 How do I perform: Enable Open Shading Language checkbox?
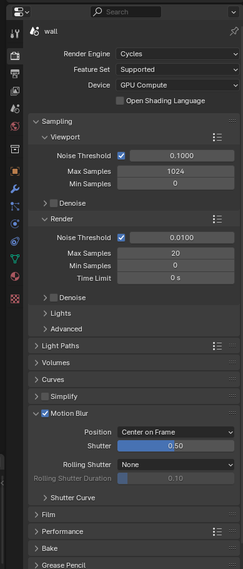[120, 101]
